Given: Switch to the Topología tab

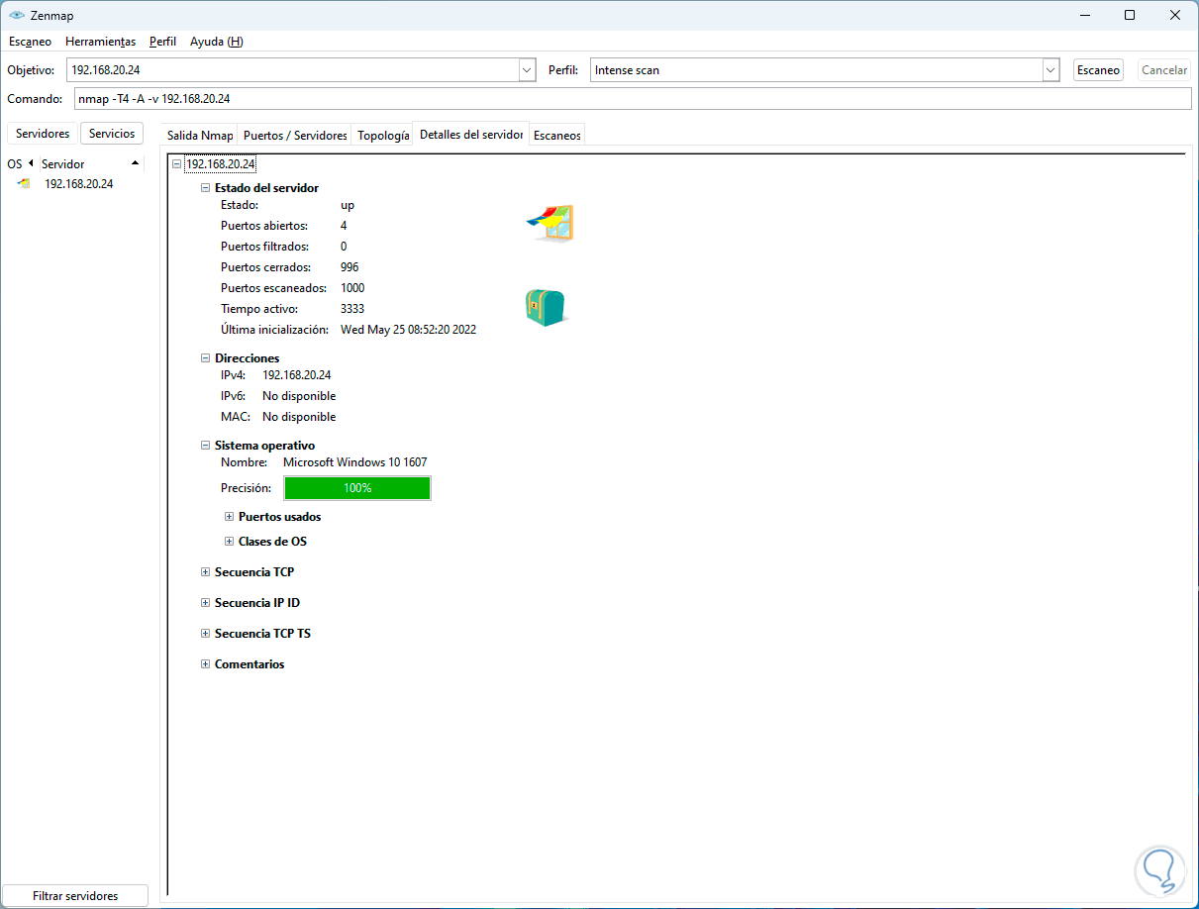Looking at the screenshot, I should tap(382, 136).
